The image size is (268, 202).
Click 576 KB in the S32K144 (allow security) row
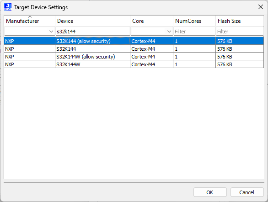click(225, 41)
